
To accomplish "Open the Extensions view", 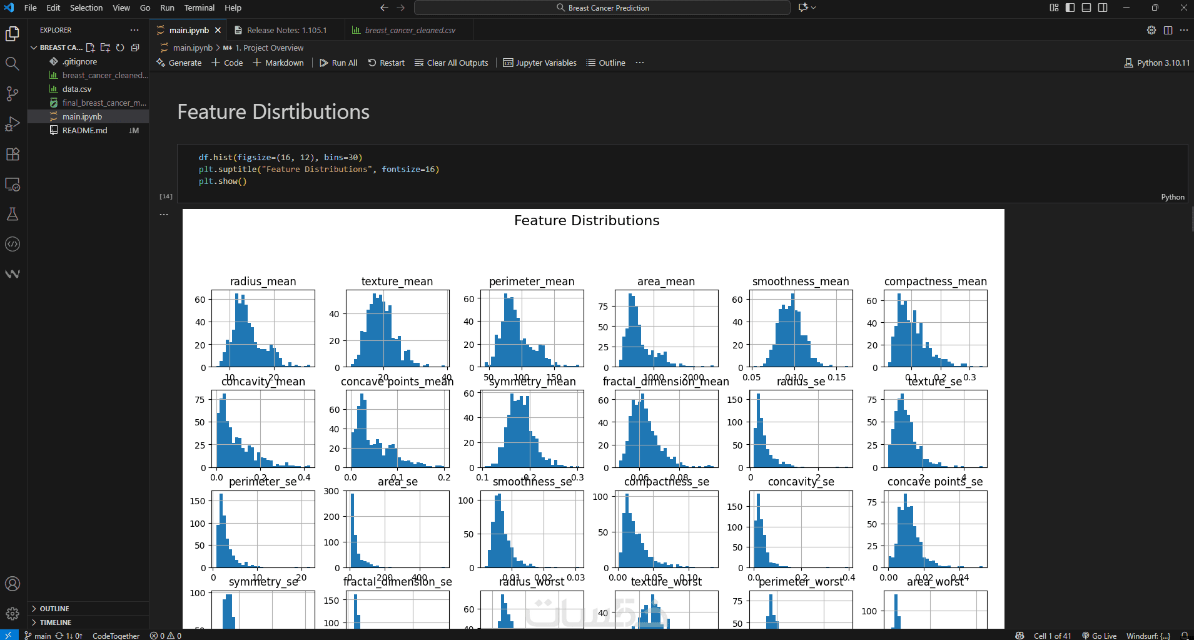I will click(13, 154).
